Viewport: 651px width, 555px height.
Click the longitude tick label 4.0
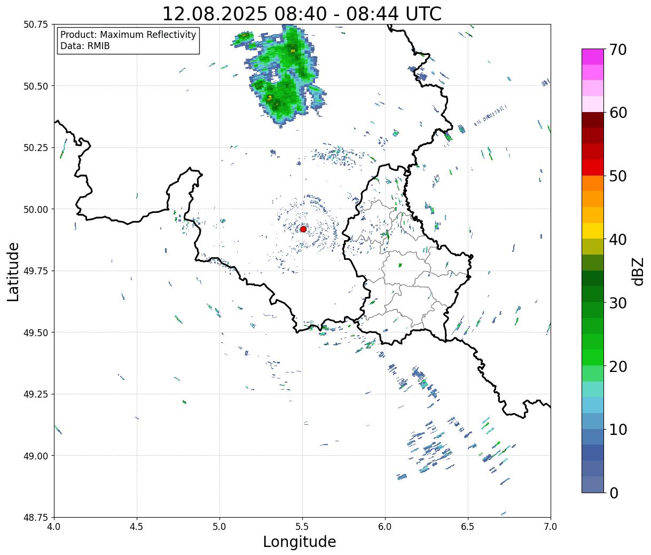[x=54, y=527]
